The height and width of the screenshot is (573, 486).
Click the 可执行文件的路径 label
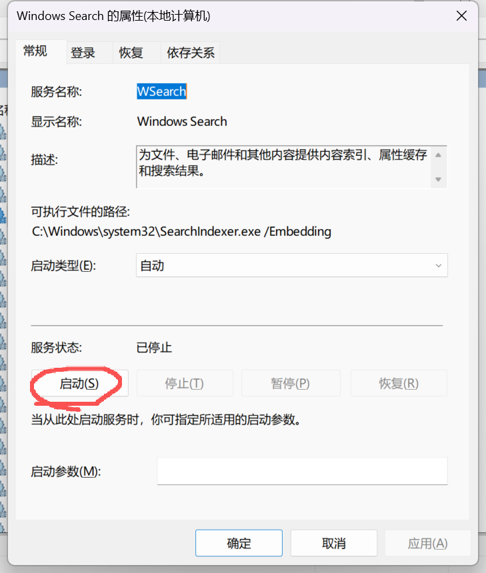[81, 212]
